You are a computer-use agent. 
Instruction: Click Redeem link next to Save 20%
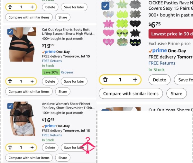tap(67, 72)
